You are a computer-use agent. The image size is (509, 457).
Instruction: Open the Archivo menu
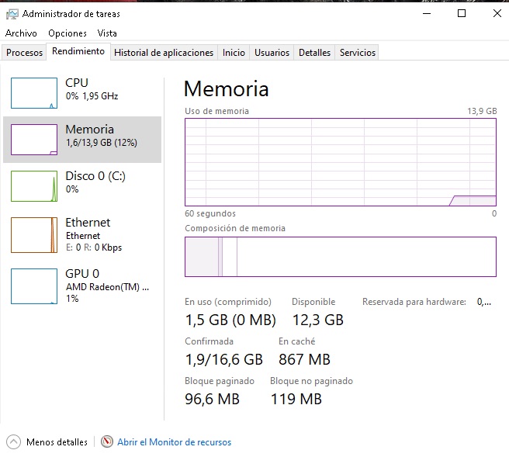[21, 33]
